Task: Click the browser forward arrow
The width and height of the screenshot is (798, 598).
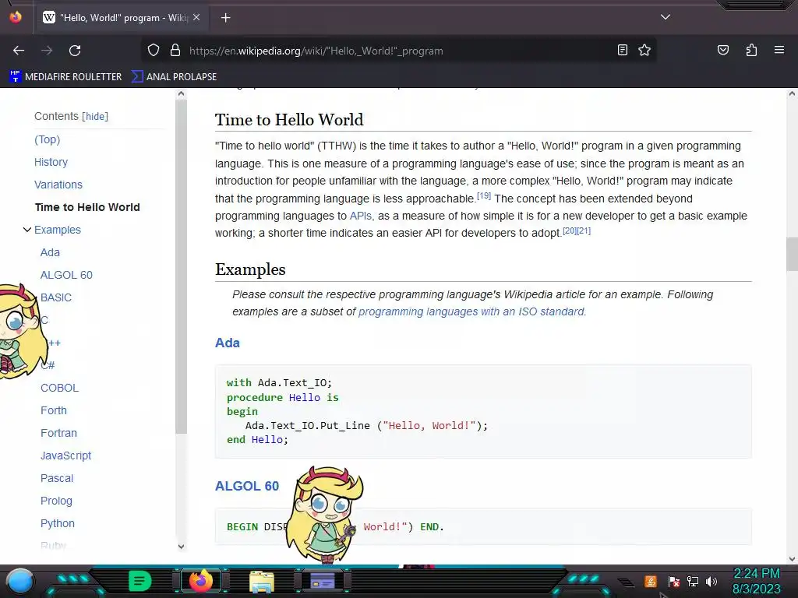Action: pyautogui.click(x=47, y=51)
